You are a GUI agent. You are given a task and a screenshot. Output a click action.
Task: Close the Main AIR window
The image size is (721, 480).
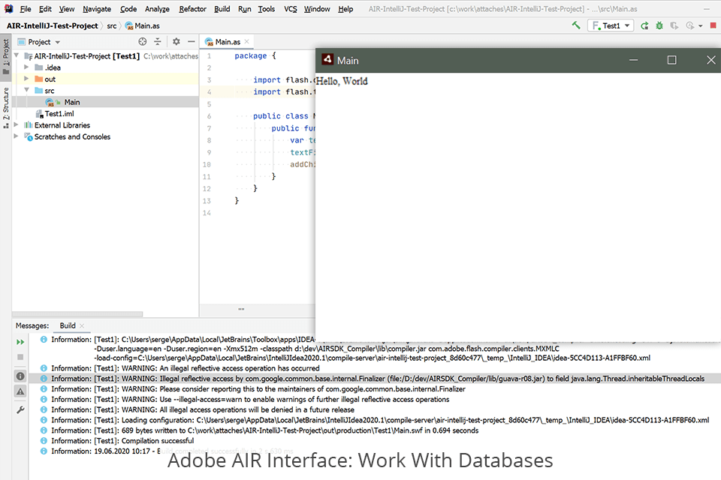[x=711, y=60]
